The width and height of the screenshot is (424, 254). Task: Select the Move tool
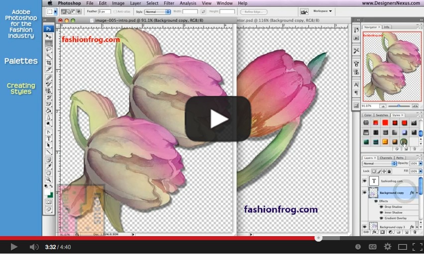[49, 36]
